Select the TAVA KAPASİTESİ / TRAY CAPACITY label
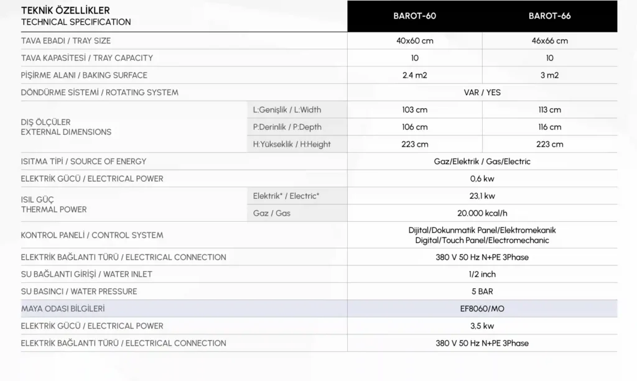This screenshot has width=637, height=381. [86, 58]
